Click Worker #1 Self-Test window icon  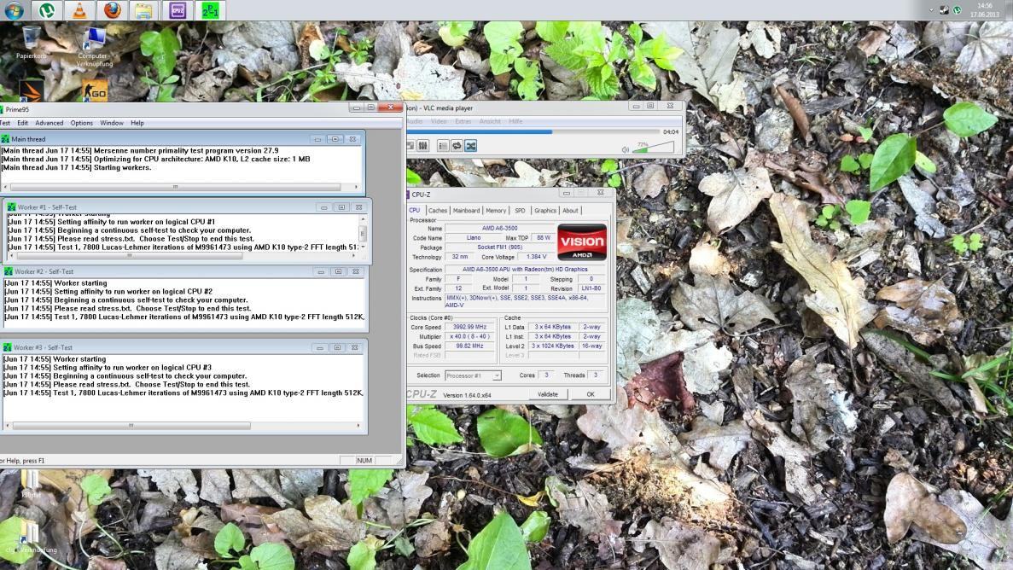(x=12, y=207)
